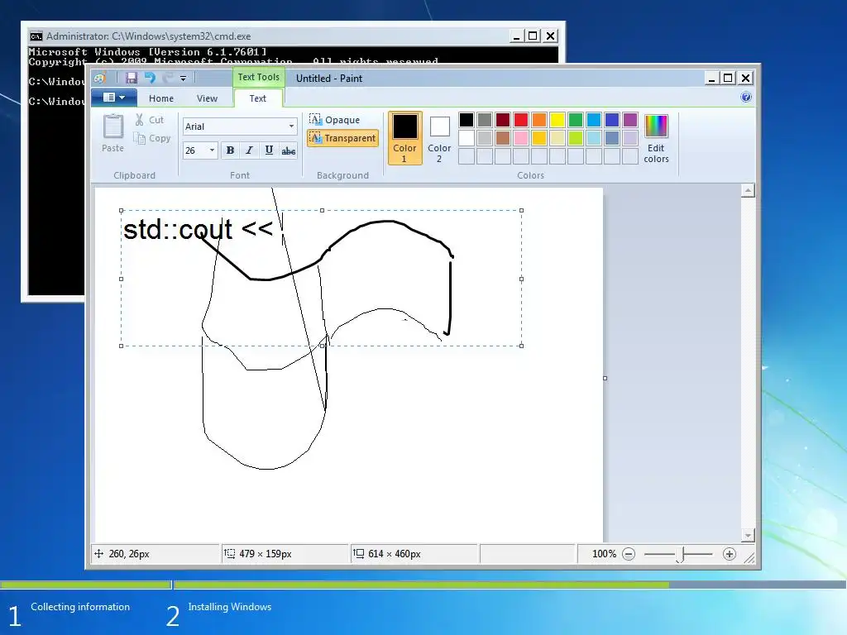This screenshot has height=635, width=847.
Task: Select the Color 2 background button
Action: (x=439, y=138)
